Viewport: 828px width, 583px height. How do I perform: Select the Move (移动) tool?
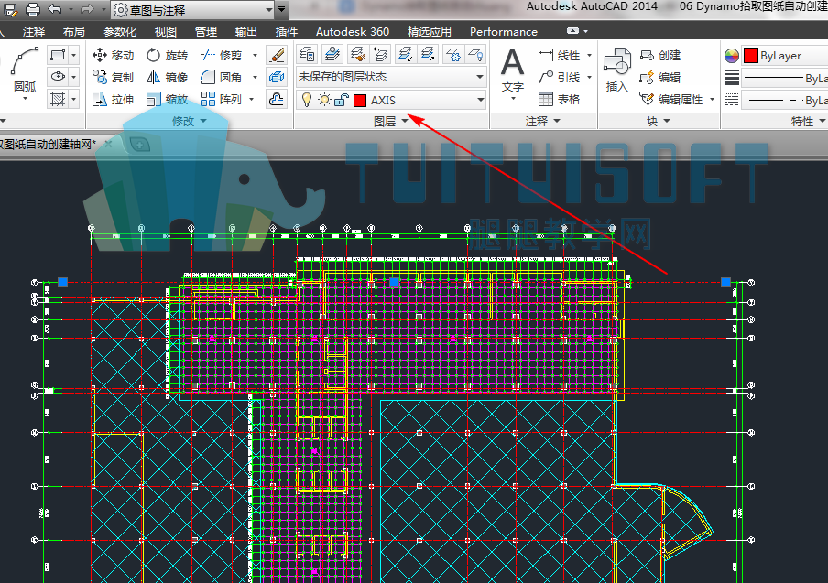click(x=113, y=56)
